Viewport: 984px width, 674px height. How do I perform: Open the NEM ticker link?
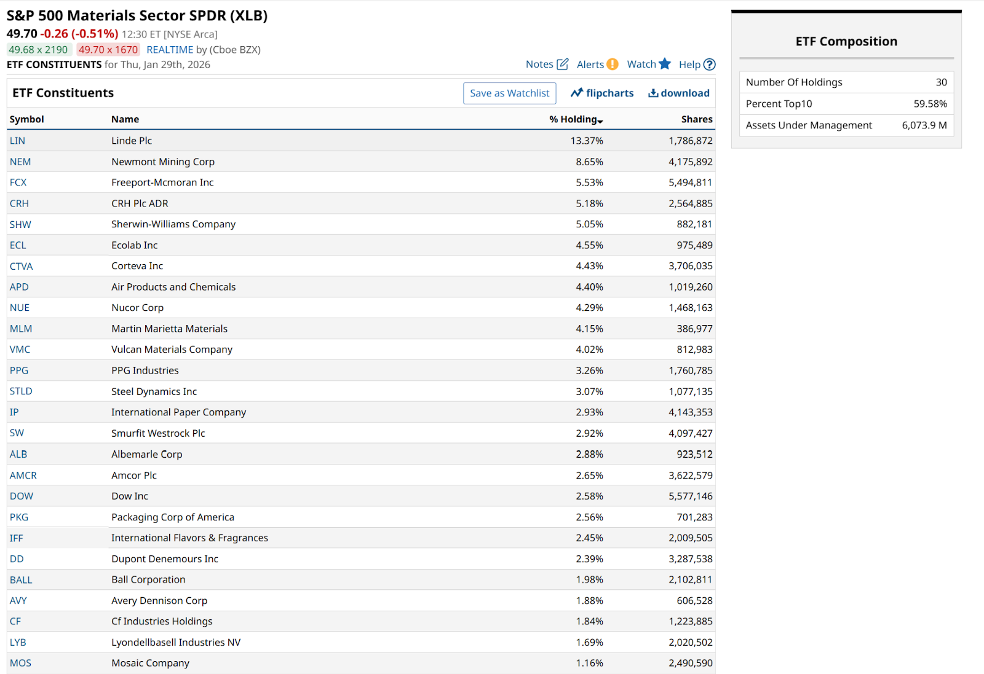coord(20,162)
